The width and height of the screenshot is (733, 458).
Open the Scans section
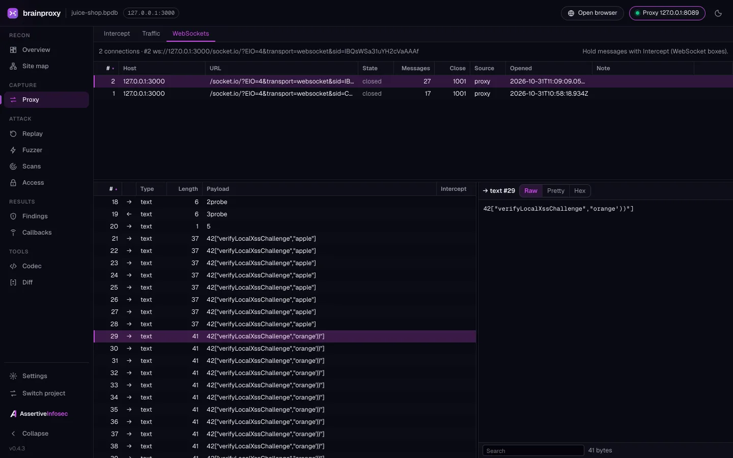coord(46,166)
